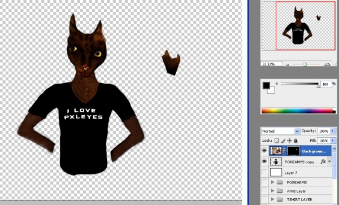
Task: Expand the Arms Layer group
Action: click(273, 191)
